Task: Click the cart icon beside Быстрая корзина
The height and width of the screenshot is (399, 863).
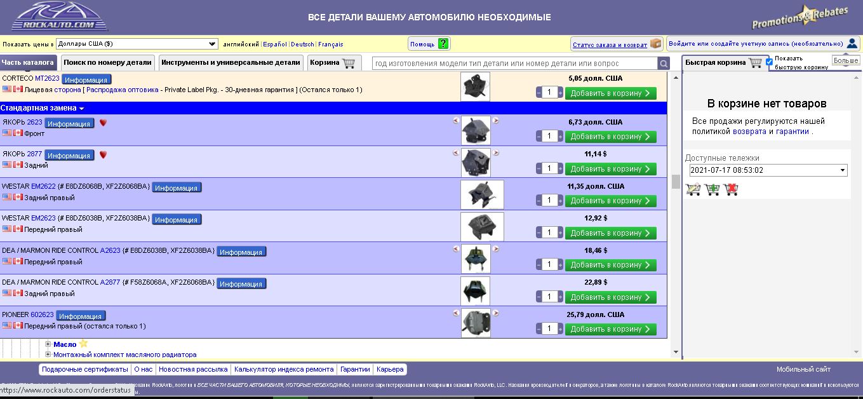Action: click(755, 63)
